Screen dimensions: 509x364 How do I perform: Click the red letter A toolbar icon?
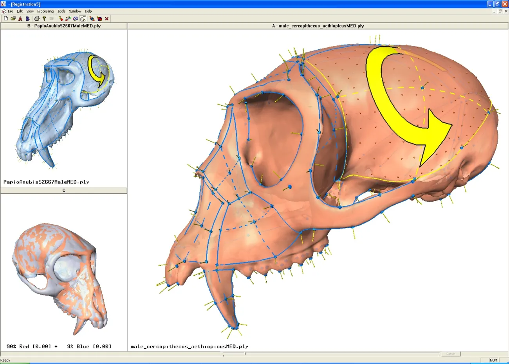click(x=20, y=18)
